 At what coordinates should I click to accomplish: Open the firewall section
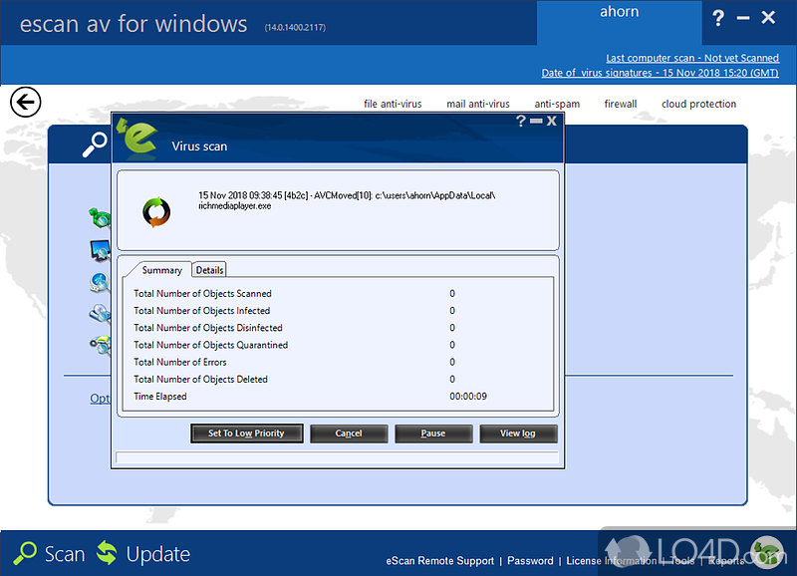point(621,104)
